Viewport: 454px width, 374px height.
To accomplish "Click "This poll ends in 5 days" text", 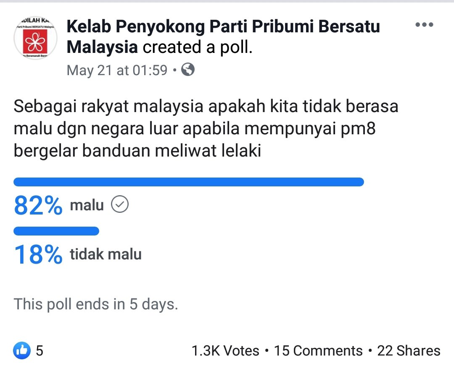I will coord(96,304).
